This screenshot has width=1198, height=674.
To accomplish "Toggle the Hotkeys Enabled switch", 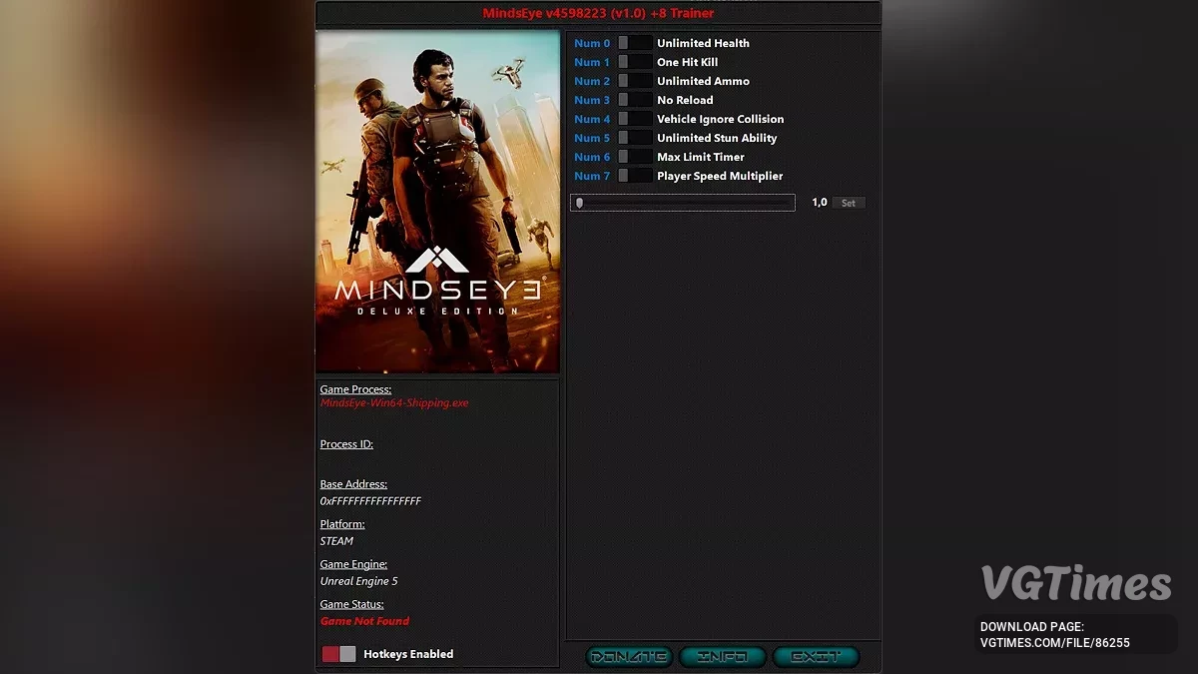I will point(338,654).
